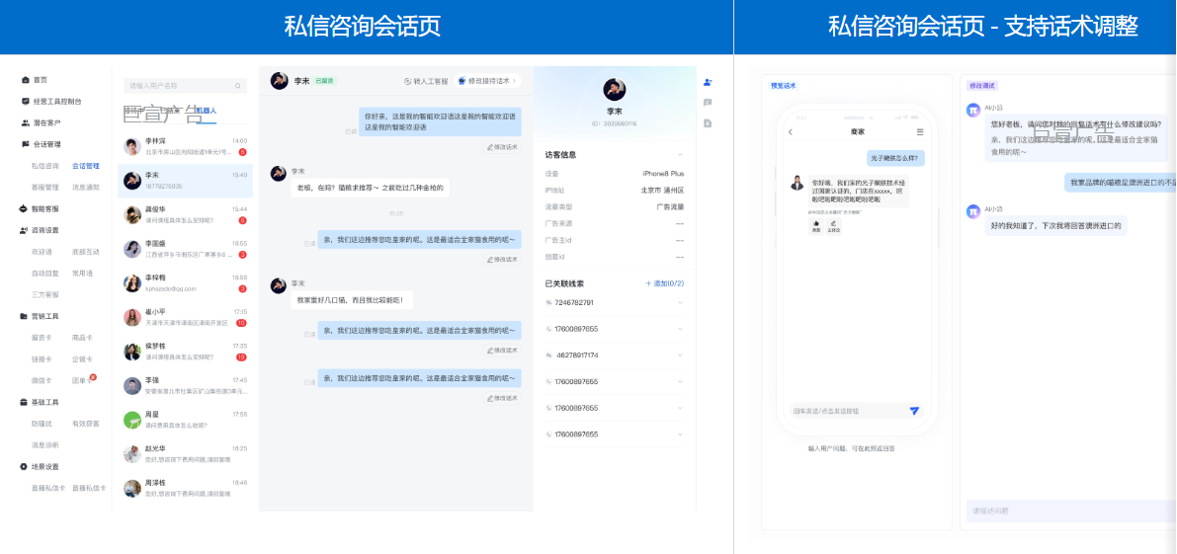Open conversation with 侯梦桦
1177x554 pixels.
pos(185,351)
